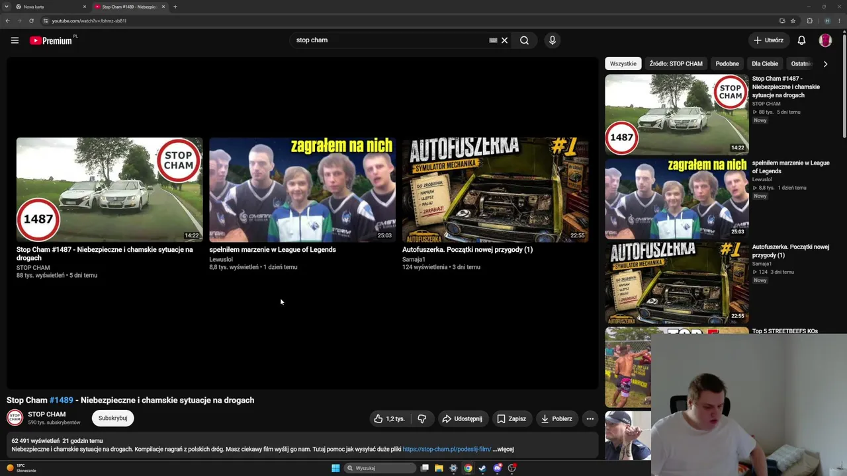The height and width of the screenshot is (476, 847).
Task: Open the STOP CHAM channel avatar
Action: point(15,418)
